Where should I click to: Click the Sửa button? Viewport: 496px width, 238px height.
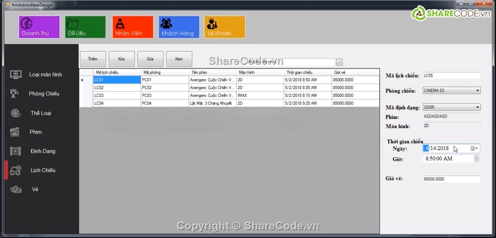tap(150, 59)
